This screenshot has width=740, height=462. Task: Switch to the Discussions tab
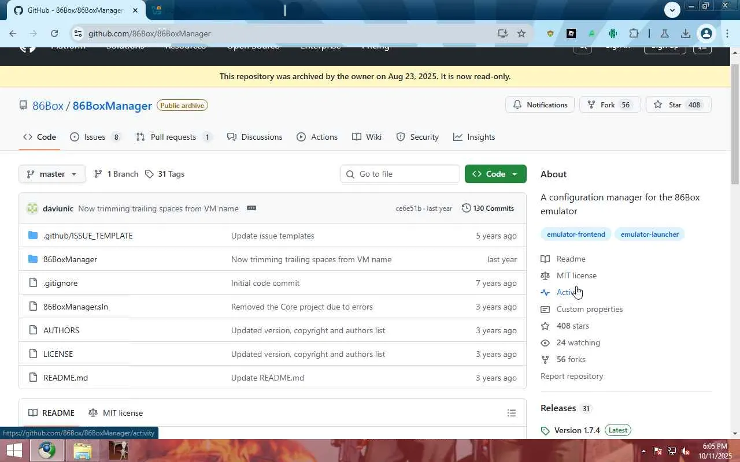255,137
